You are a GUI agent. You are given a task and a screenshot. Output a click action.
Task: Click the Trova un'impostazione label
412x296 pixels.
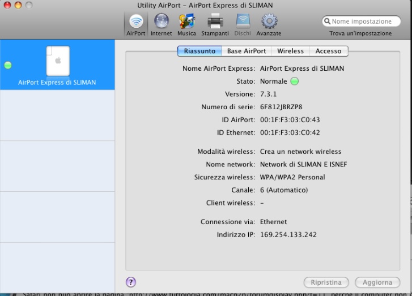pyautogui.click(x=360, y=33)
